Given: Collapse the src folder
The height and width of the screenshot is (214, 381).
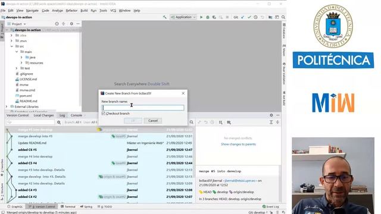Looking at the screenshot, I should point(11,46).
